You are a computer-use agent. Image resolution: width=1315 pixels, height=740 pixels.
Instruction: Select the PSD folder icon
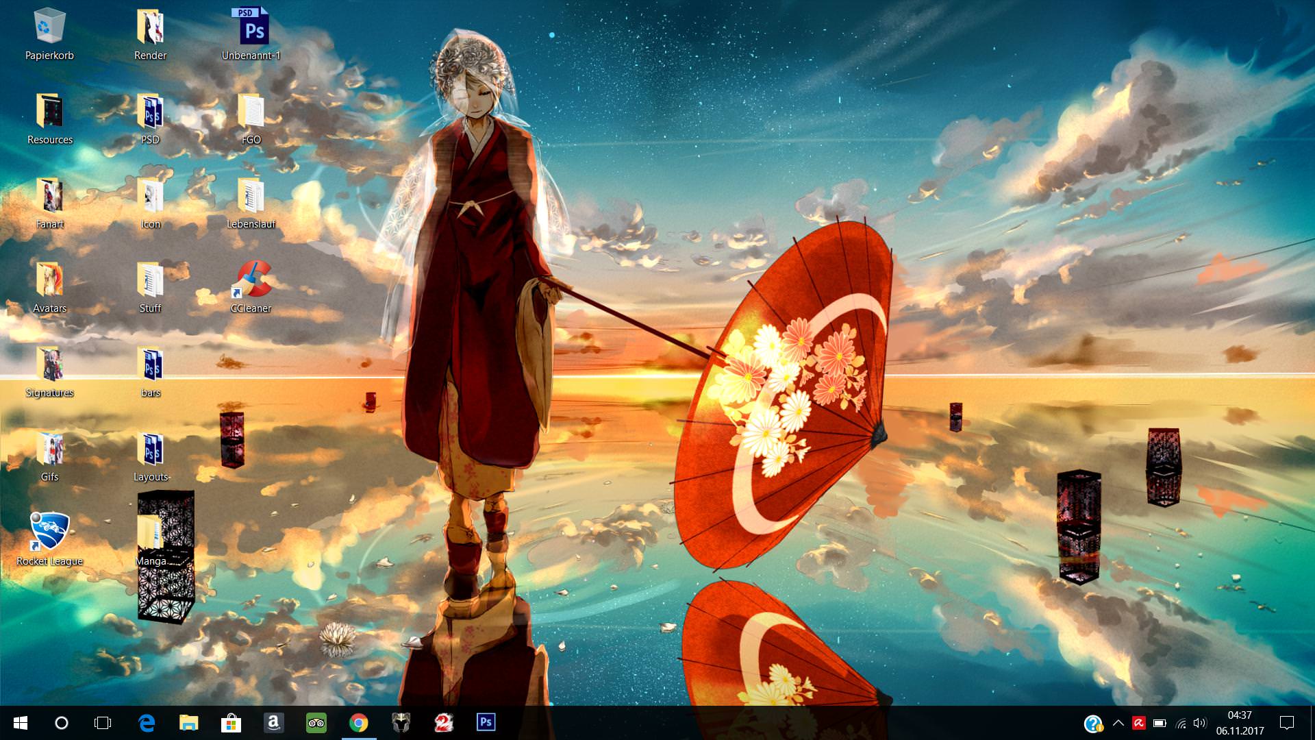point(150,119)
